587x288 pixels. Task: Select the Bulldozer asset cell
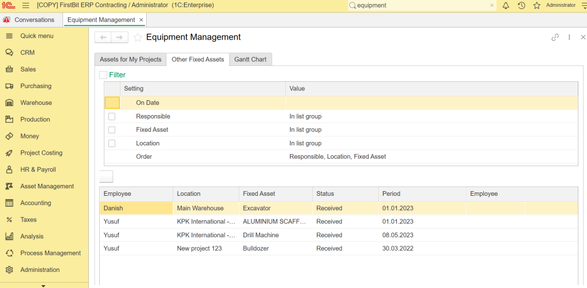coord(276,248)
